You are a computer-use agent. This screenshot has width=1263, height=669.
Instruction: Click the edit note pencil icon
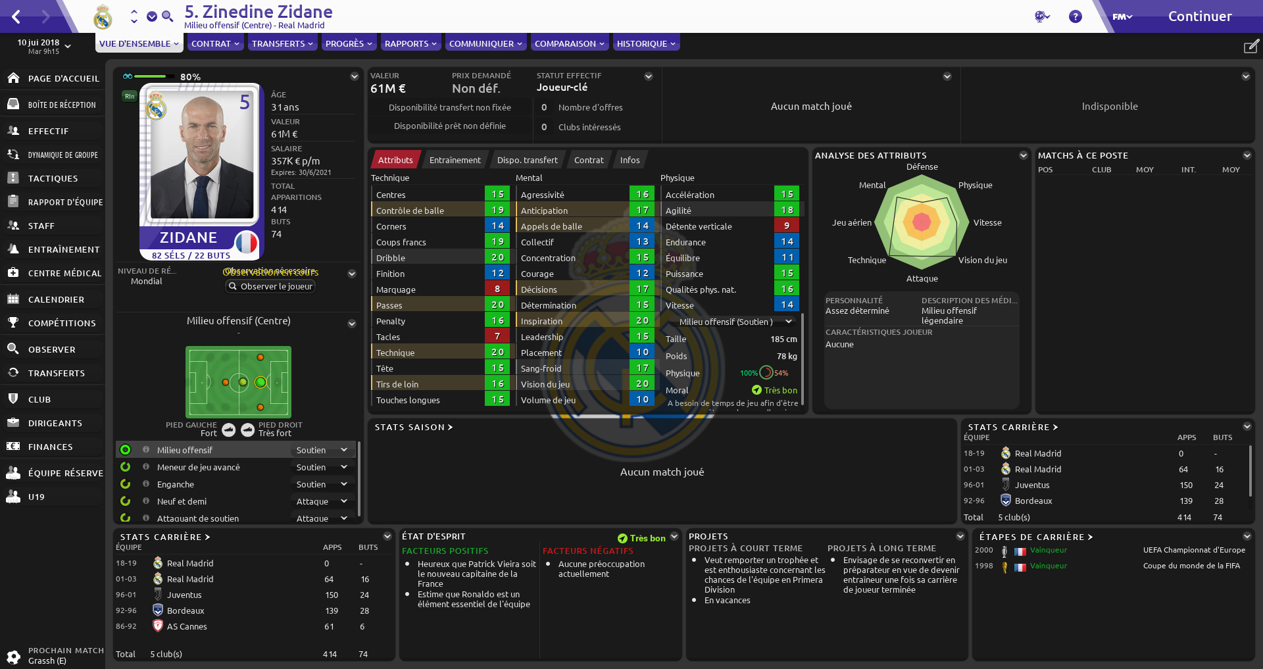[x=1251, y=46]
